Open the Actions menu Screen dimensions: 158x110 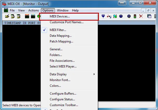coord(34,10)
